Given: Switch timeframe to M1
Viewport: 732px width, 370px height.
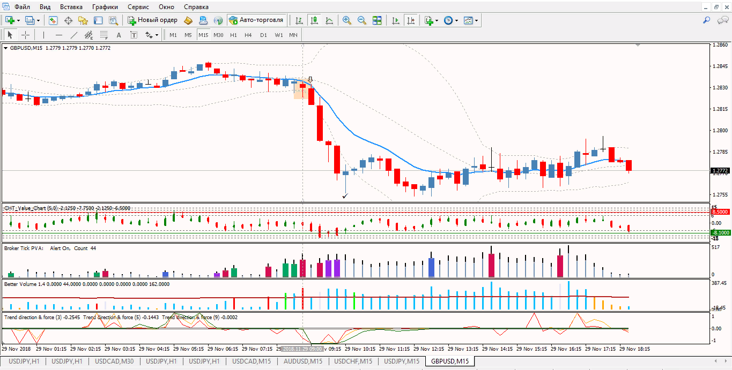Looking at the screenshot, I should pyautogui.click(x=173, y=35).
